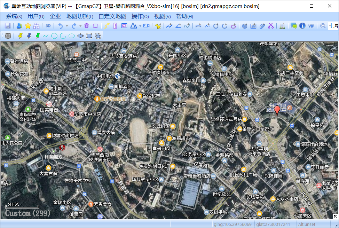Open the undo history dropdown arrow
339x228 pixels.
click(67, 26)
